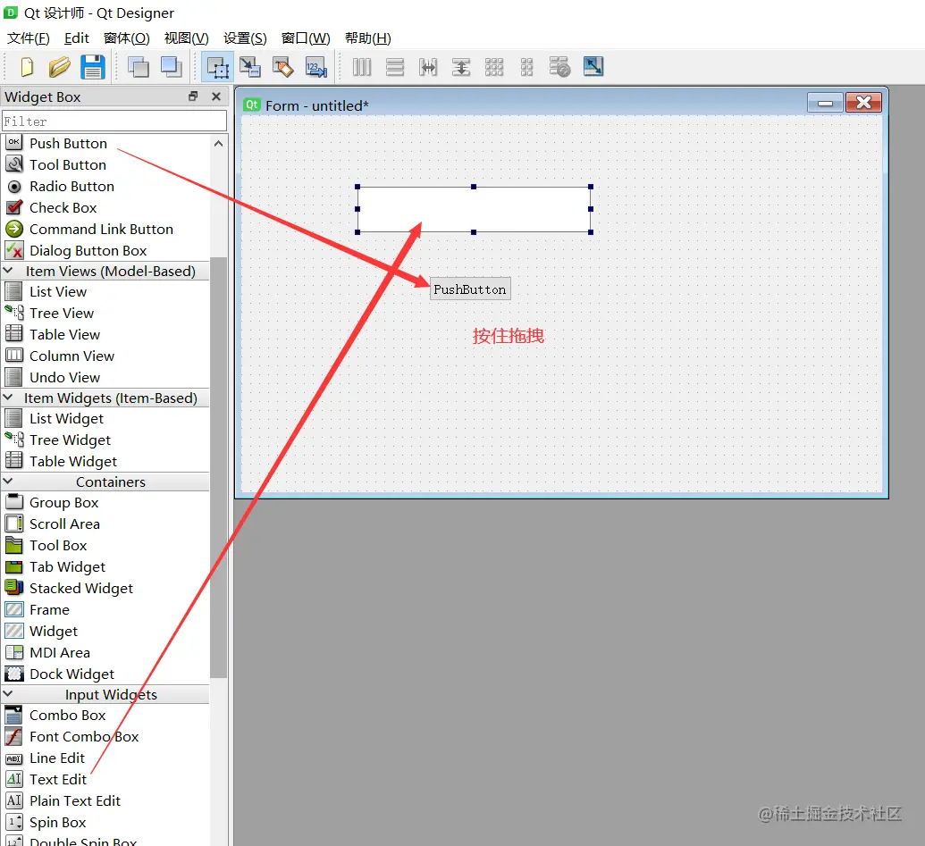This screenshot has width=925, height=846.
Task: Apply the Lay Out in Grid icon
Action: click(493, 67)
